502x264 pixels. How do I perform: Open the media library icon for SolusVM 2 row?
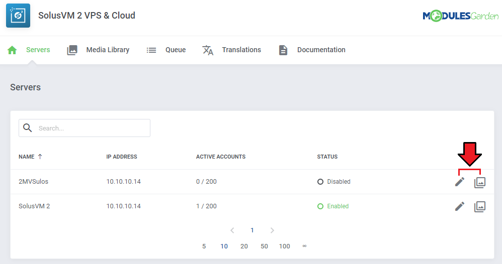(x=479, y=207)
